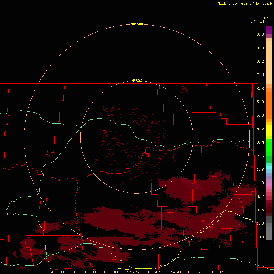Select the 50 NMI range ring label
This screenshot has width=274, height=274.
click(137, 80)
